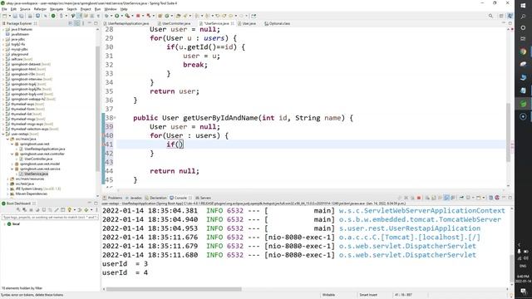Click the Boot Dashboard filter text field
The width and height of the screenshot is (532, 299).
[x=50, y=217]
